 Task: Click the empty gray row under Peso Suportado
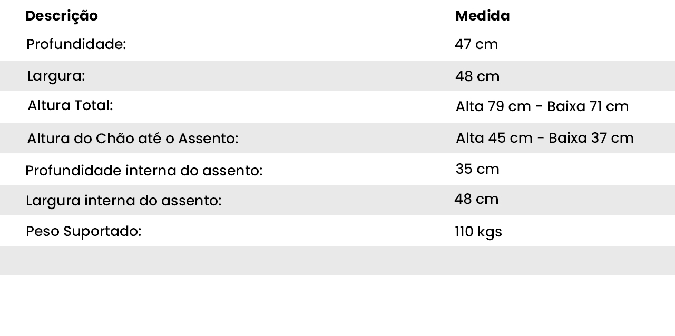coord(337,261)
